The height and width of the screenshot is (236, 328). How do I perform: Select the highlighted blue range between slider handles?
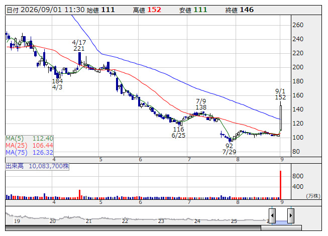coord(282,222)
